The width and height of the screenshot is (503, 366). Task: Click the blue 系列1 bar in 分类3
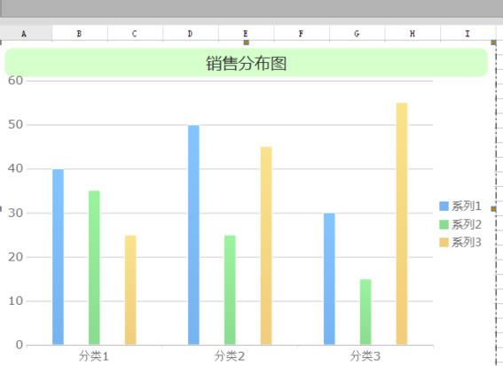pos(329,279)
